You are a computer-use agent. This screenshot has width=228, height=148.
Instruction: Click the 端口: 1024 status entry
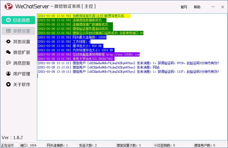coord(28,145)
